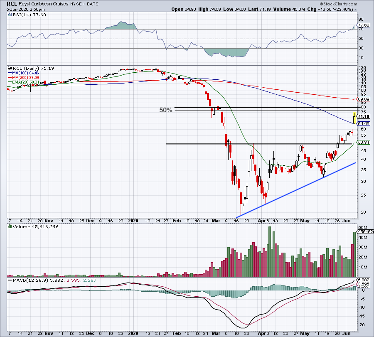Click the Low 64.60 value
This screenshot has width=374, height=337.
[234, 9]
